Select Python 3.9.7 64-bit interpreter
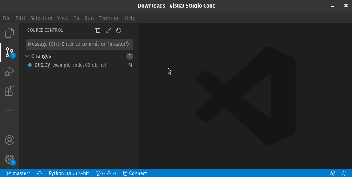This screenshot has width=352, height=177. pyautogui.click(x=68, y=173)
